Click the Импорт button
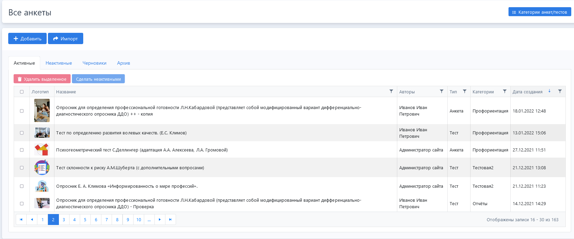The width and height of the screenshot is (574, 239). 65,39
